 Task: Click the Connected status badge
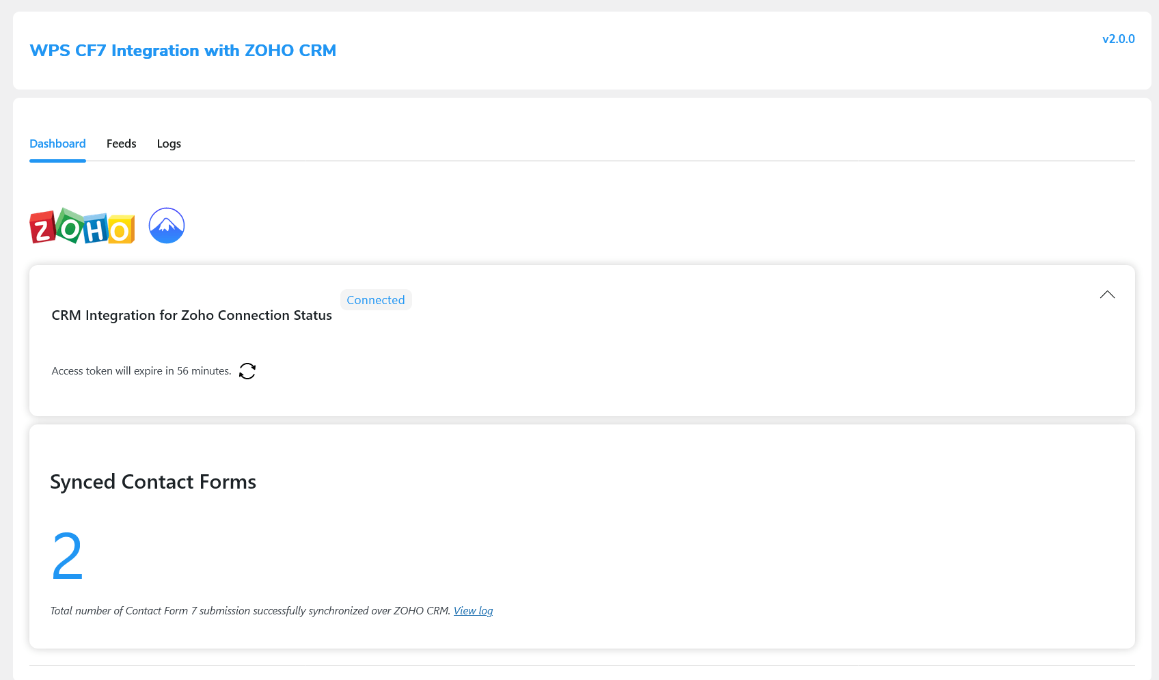tap(376, 299)
